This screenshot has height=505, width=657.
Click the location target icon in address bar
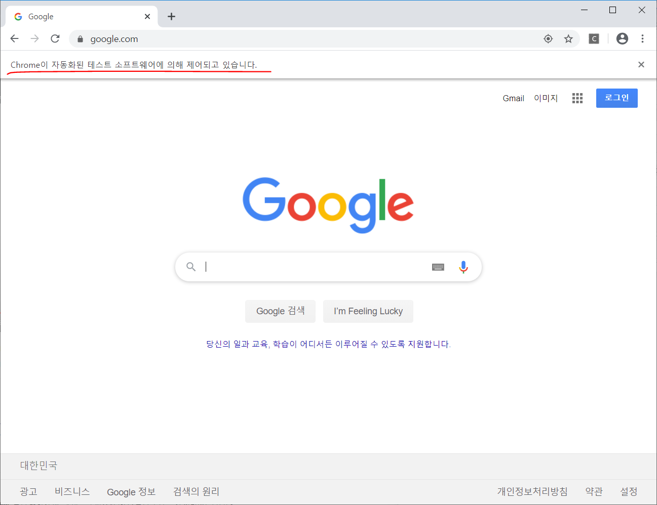coord(548,39)
